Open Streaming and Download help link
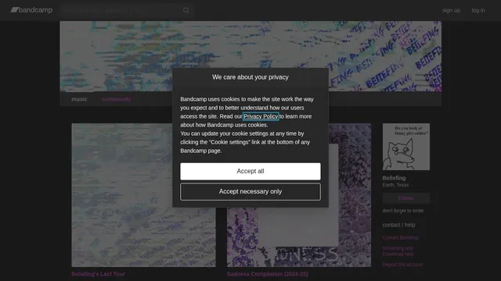This screenshot has width=501, height=281. coord(398,251)
